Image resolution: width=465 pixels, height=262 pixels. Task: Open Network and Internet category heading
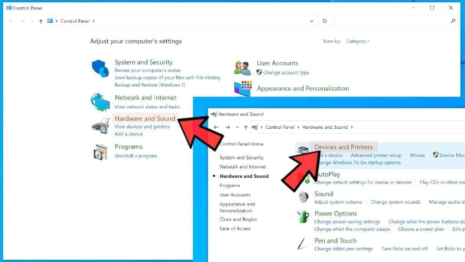[146, 97]
